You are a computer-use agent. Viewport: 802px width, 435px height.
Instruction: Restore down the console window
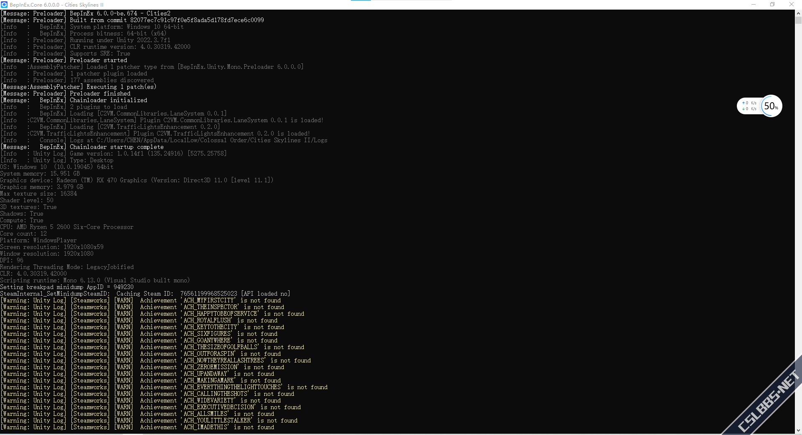pos(772,5)
